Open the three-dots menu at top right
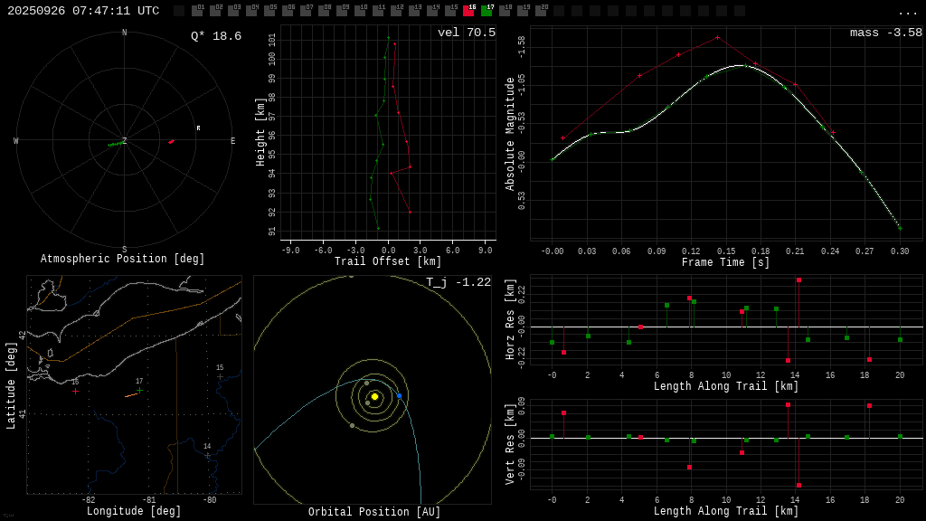 click(x=907, y=13)
